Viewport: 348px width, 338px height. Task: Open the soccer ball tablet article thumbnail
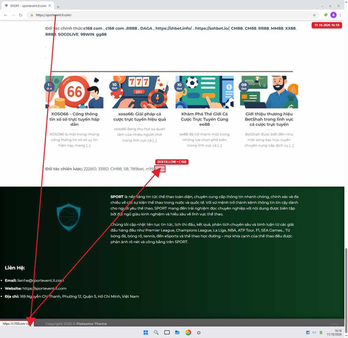pos(205,92)
